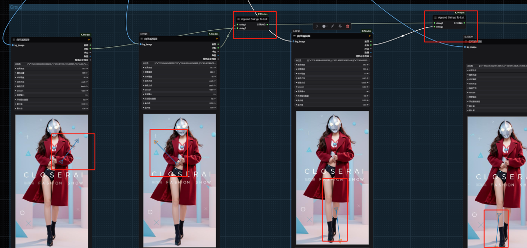This screenshot has width=527, height=248.
Task: Click the blue 数量 output socket on the 0.131秒 node
Action: (x=218, y=56)
